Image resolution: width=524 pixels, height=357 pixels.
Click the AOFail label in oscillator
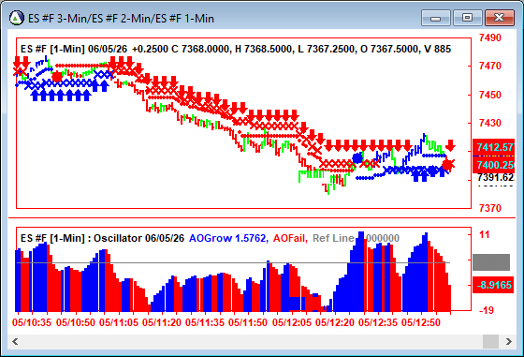(x=290, y=238)
